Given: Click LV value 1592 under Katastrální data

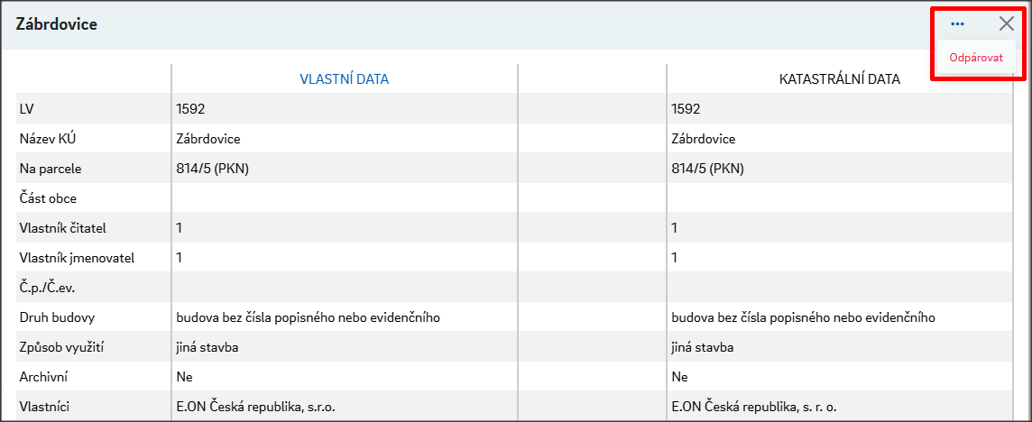Looking at the screenshot, I should pos(686,109).
